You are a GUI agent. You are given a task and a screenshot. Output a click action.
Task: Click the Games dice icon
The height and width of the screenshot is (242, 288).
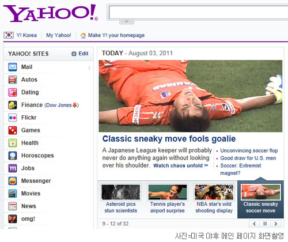click(x=13, y=130)
